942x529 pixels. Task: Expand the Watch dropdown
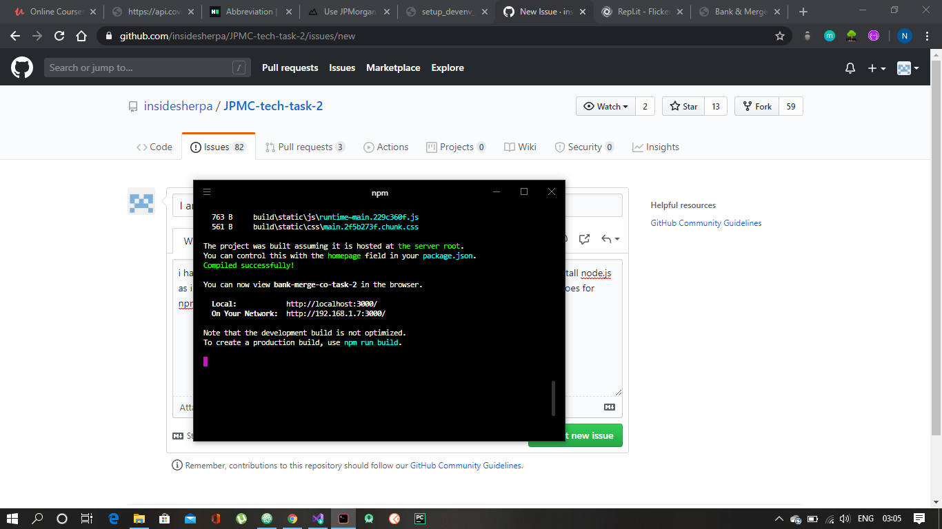[x=605, y=106]
